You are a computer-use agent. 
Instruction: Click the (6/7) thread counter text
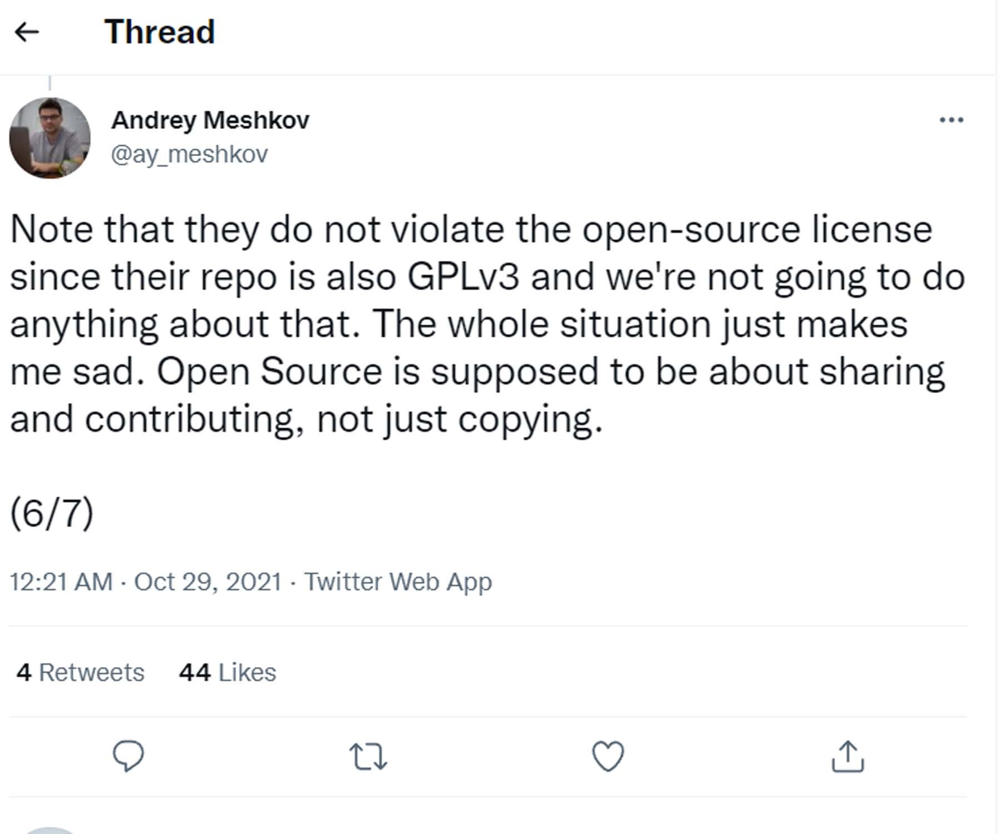coord(52,512)
